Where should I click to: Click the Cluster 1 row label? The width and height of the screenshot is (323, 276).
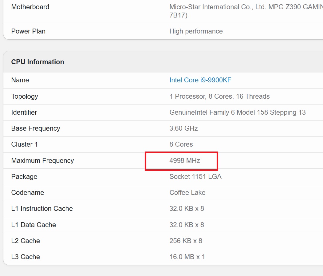click(x=25, y=144)
